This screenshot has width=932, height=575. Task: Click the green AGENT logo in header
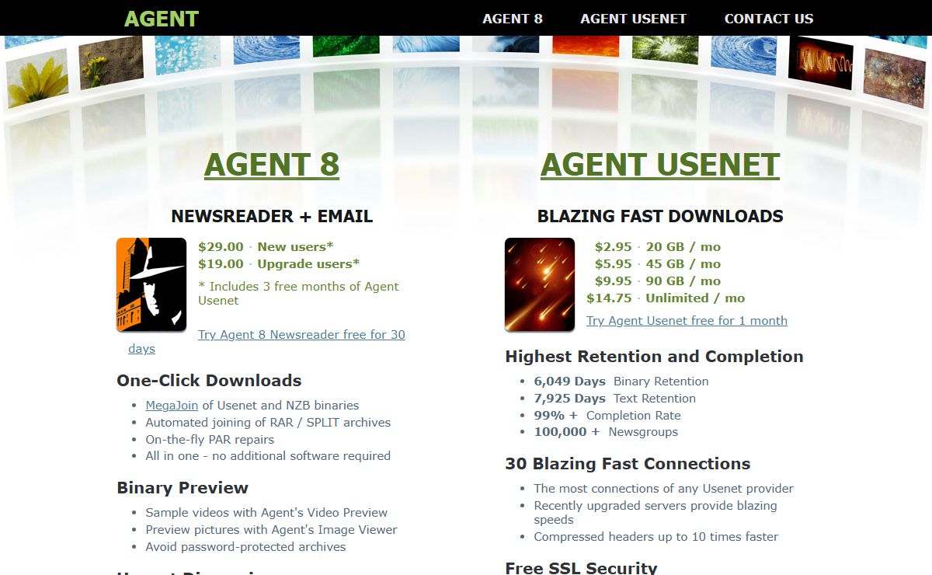pyautogui.click(x=162, y=19)
